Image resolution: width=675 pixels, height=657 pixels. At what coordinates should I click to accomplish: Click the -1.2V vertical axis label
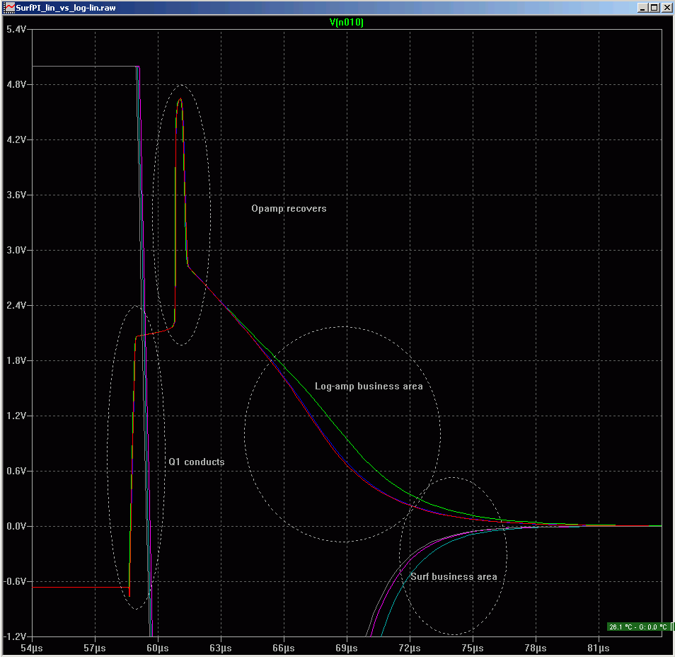tap(15, 636)
